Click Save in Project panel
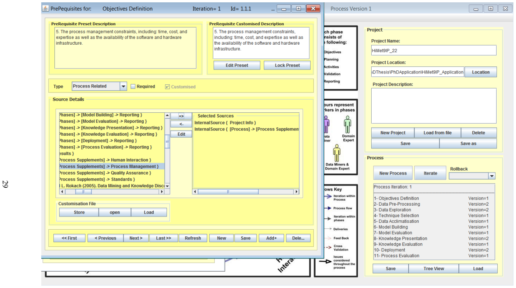This screenshot has height=288, width=516. (405, 143)
